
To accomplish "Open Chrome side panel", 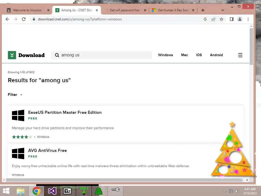I will click(x=231, y=19).
